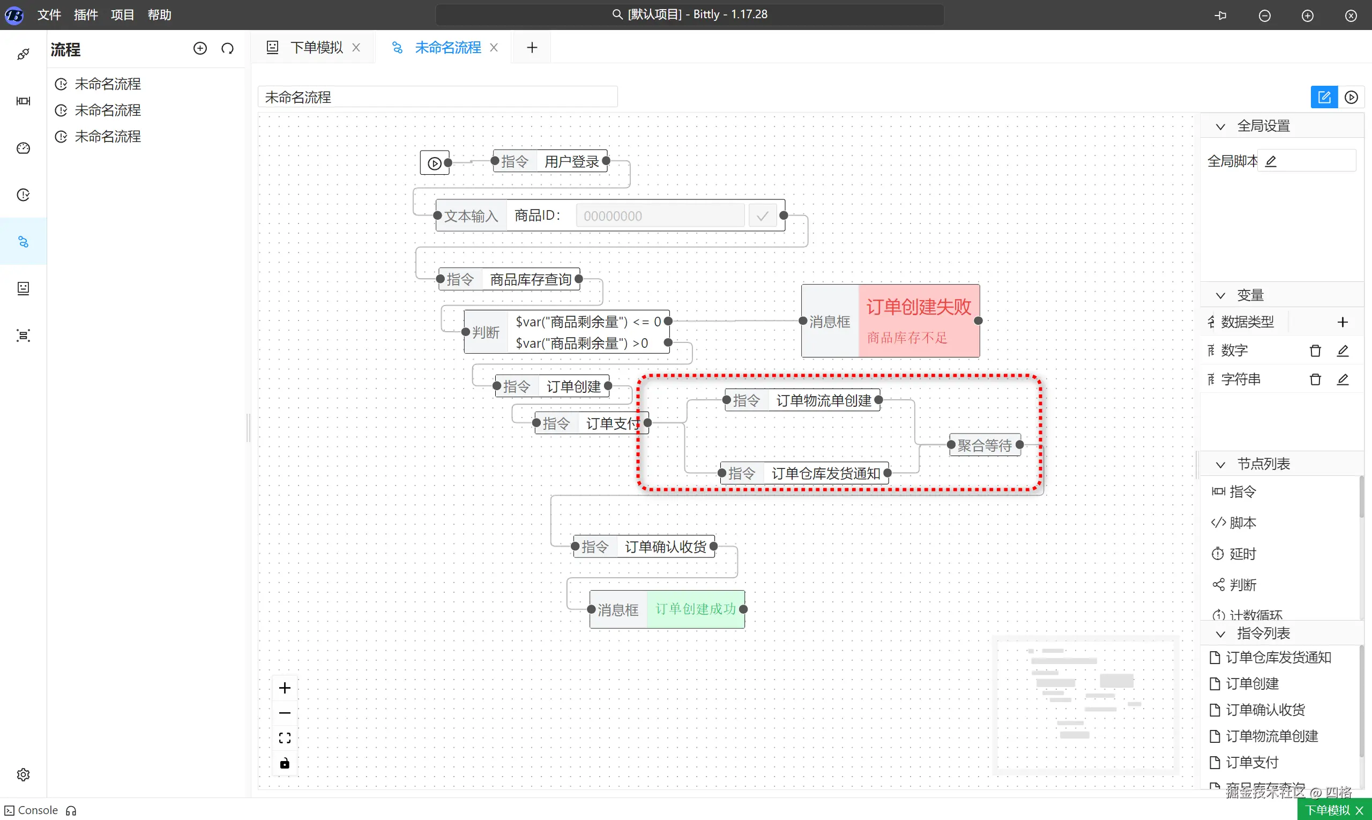This screenshot has width=1372, height=820.
Task: Collapse the 节点列表 section
Action: pos(1221,464)
